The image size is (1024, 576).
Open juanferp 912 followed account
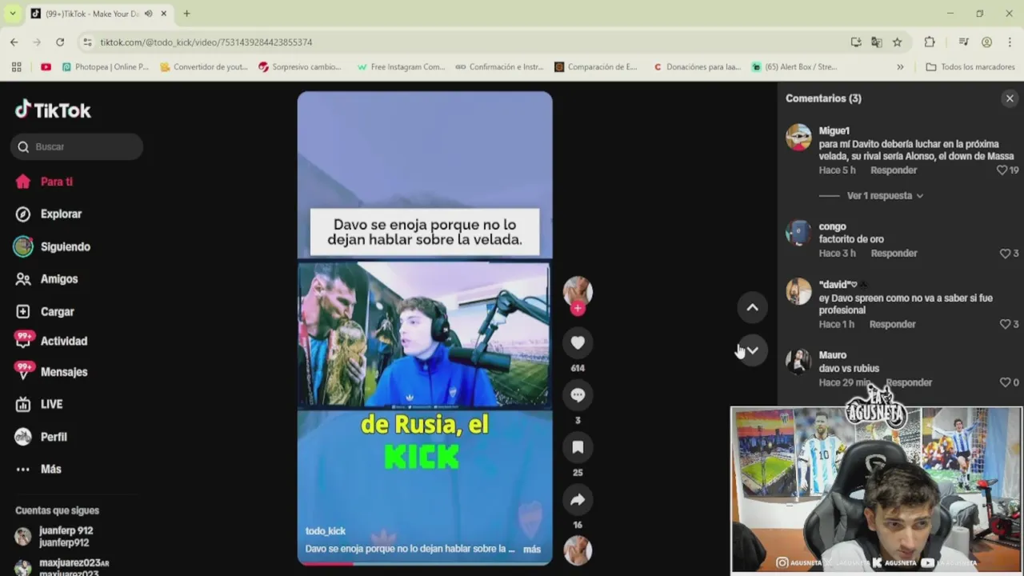[x=54, y=536]
